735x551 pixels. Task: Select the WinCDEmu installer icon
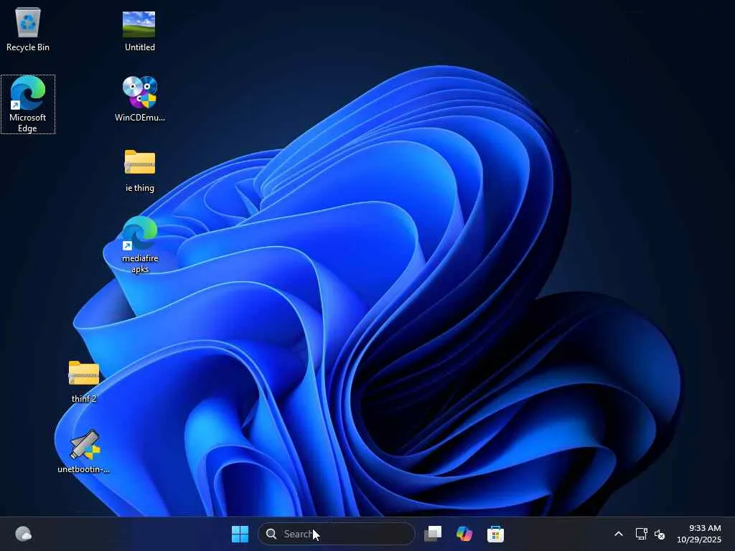coord(140,92)
